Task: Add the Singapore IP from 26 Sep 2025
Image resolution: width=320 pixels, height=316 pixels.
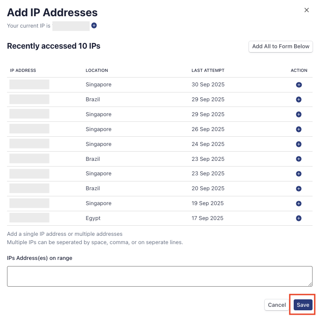Action: tap(299, 129)
